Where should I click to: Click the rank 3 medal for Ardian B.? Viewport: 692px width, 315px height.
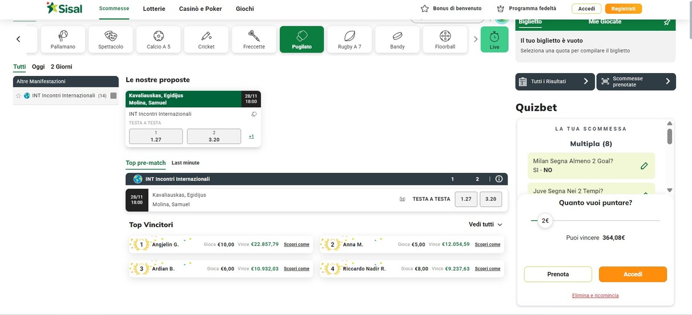[x=141, y=269]
